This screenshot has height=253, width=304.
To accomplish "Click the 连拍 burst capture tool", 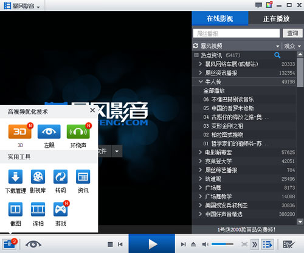I will click(38, 209).
